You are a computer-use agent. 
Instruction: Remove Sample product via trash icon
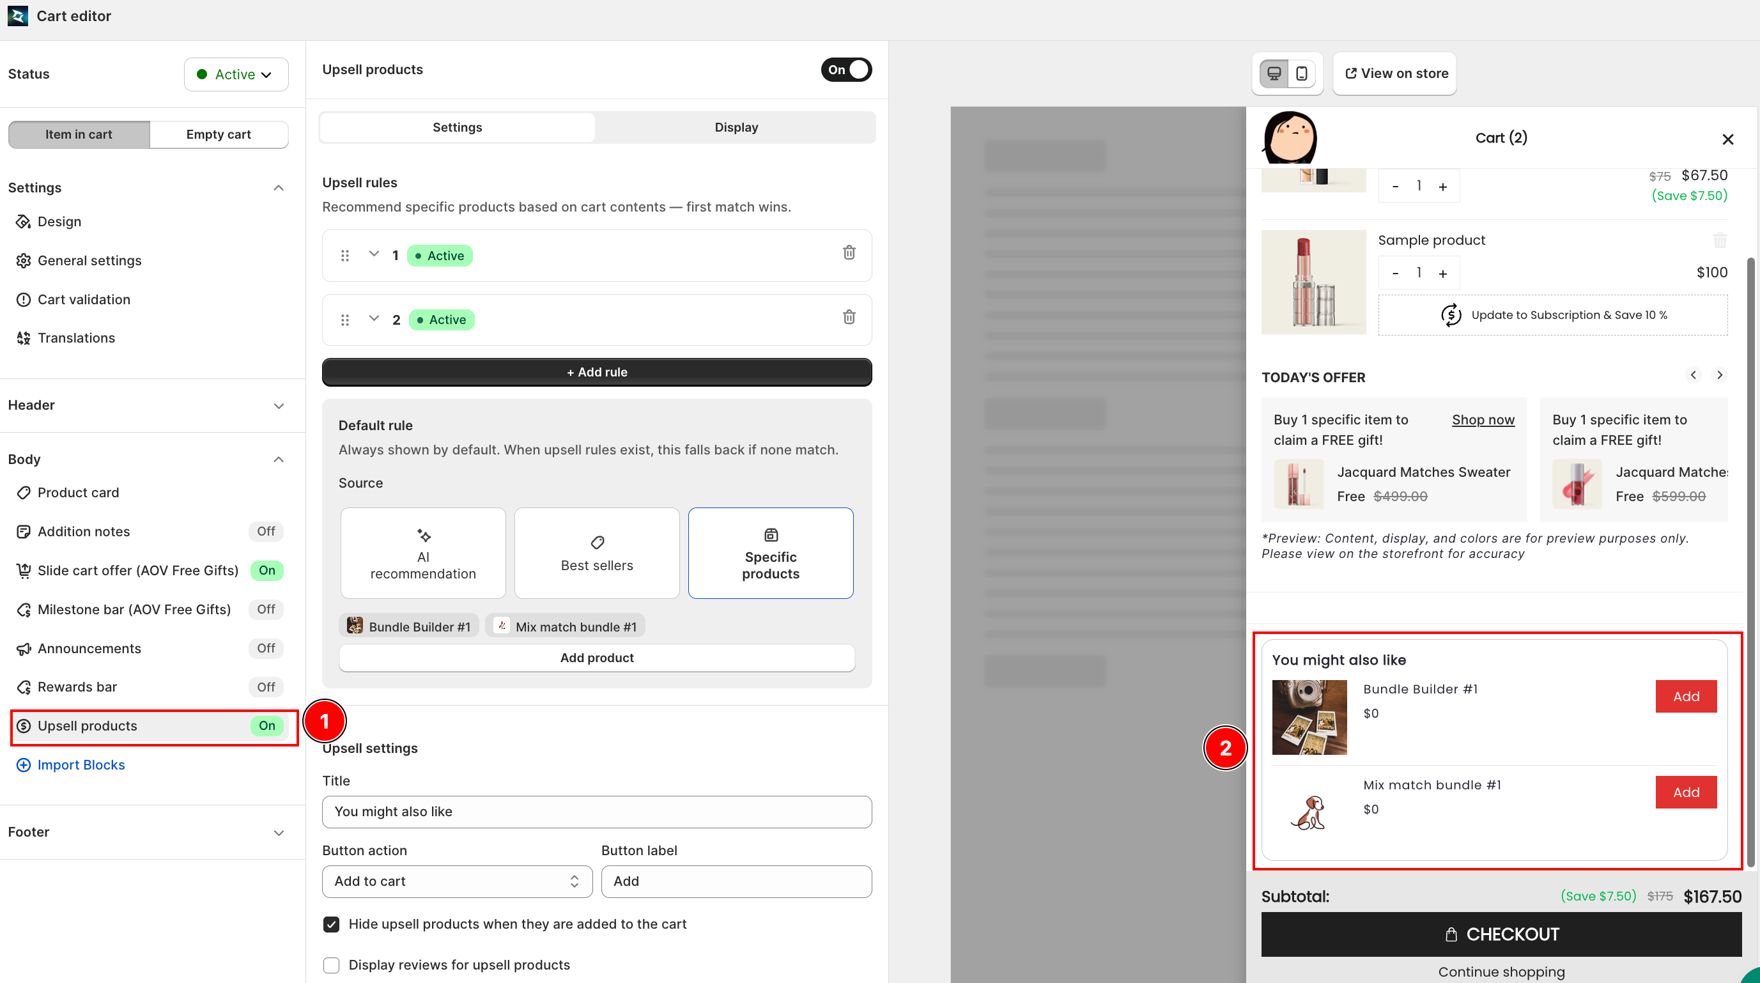1720,240
